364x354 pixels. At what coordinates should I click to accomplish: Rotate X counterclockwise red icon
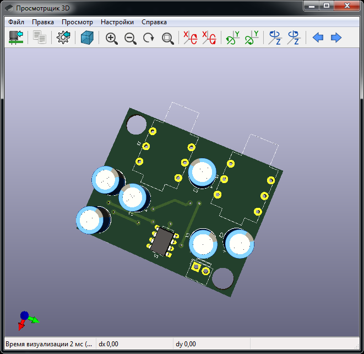click(x=209, y=38)
